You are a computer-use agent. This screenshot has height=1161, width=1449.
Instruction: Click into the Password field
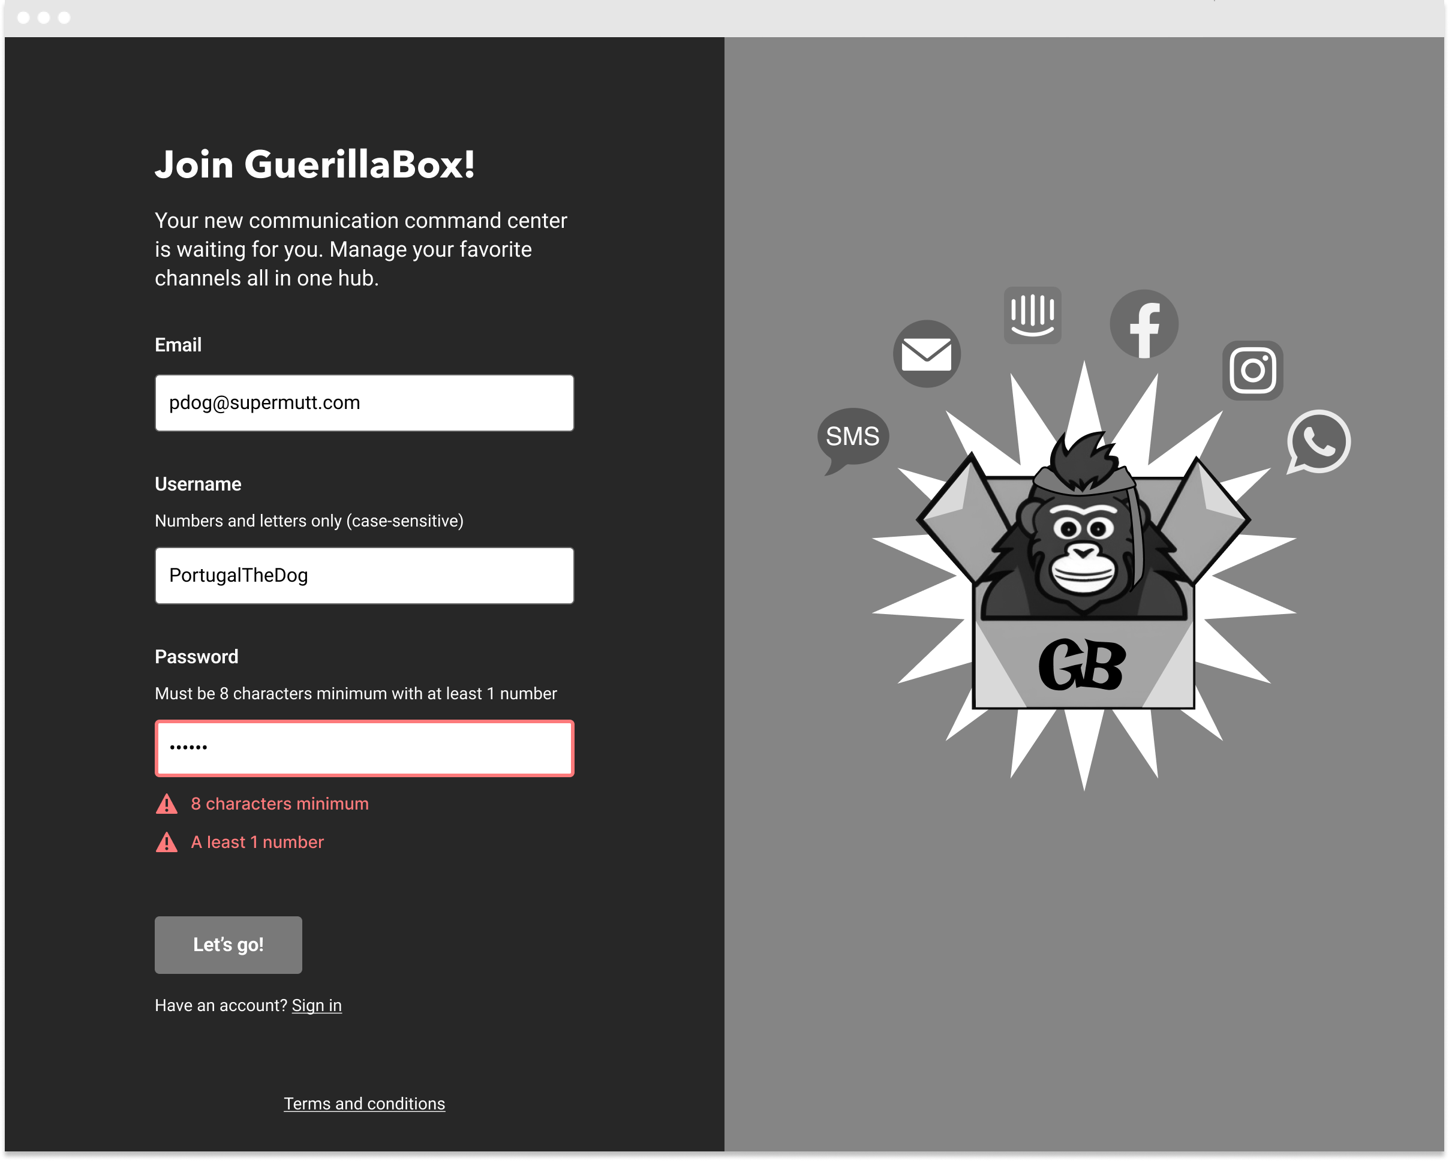(364, 748)
